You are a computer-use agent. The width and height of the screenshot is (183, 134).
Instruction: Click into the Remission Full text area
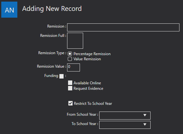coord(75,41)
